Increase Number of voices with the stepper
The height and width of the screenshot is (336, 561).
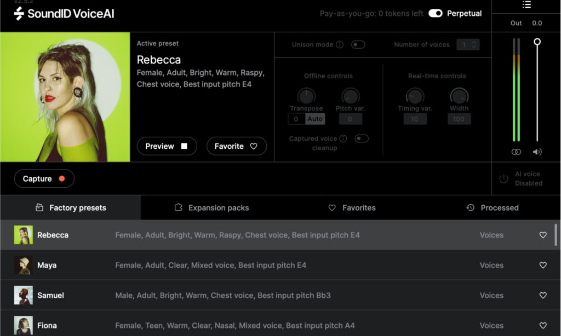point(474,42)
